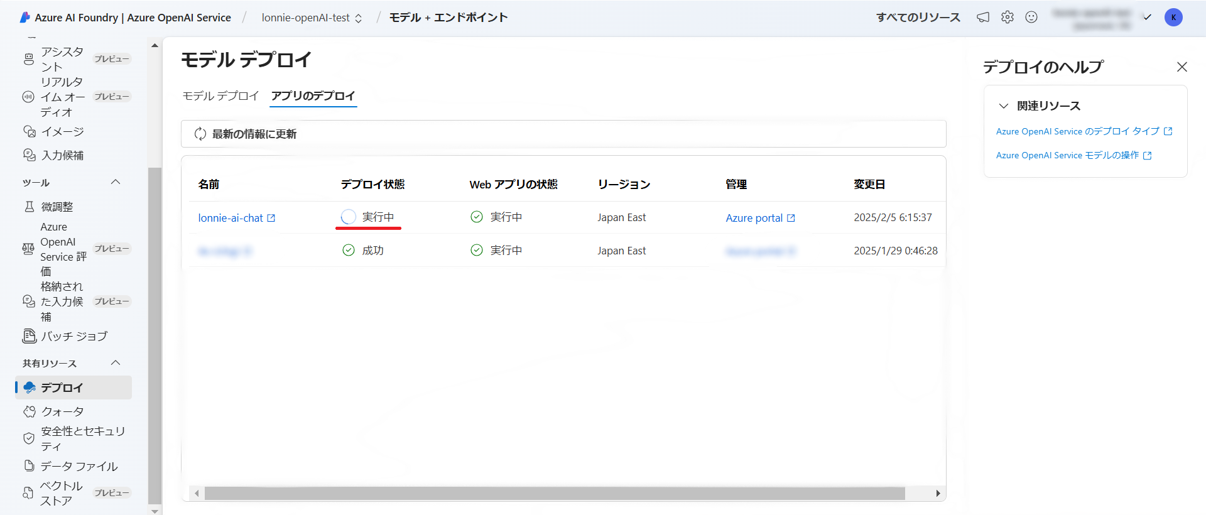1206x515 pixels.
Task: Sort by the デプロイ状態 column header
Action: pyautogui.click(x=372, y=184)
